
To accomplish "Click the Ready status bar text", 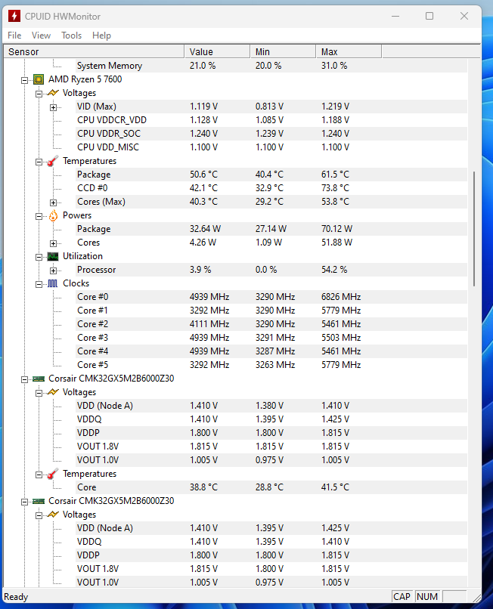I will click(16, 597).
